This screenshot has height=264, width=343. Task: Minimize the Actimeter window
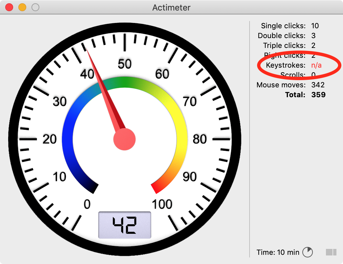tap(22, 7)
